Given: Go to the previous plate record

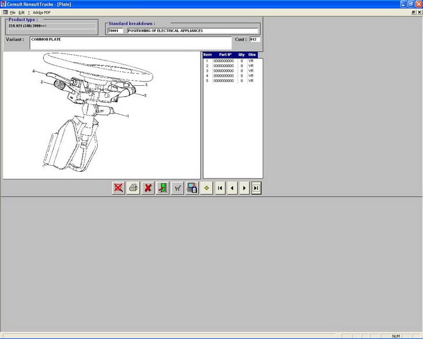Looking at the screenshot, I should coord(232,188).
